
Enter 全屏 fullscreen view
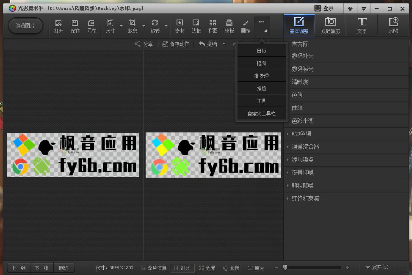pyautogui.click(x=207, y=268)
